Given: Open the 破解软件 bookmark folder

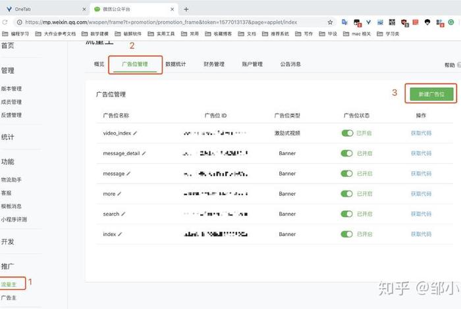Looking at the screenshot, I should point(128,34).
